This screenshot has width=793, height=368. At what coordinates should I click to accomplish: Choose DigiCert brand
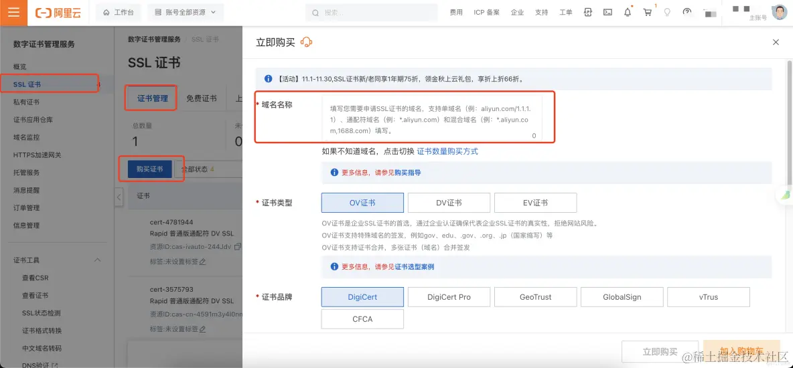(362, 297)
